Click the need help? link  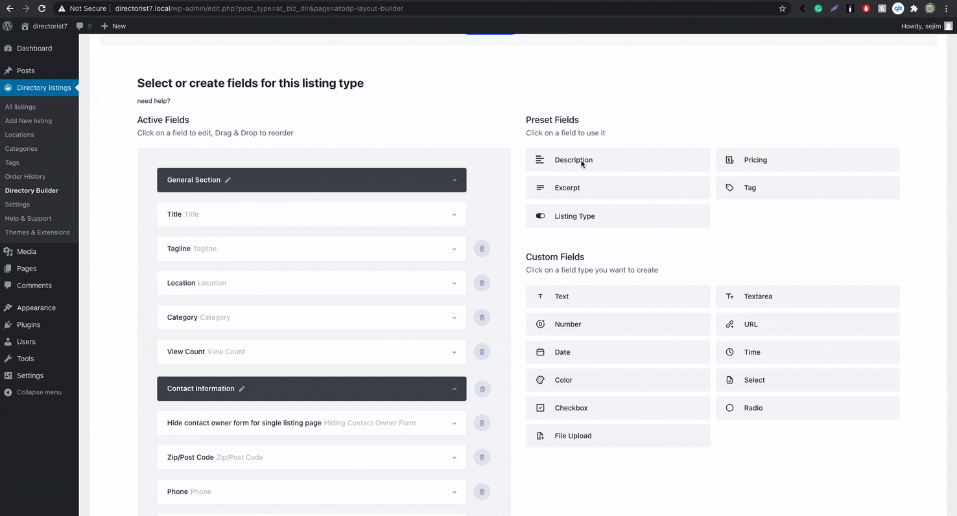tap(154, 101)
